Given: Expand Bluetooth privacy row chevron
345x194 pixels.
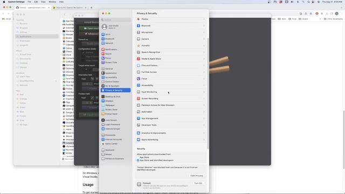Looking at the screenshot, I should pos(204,26).
